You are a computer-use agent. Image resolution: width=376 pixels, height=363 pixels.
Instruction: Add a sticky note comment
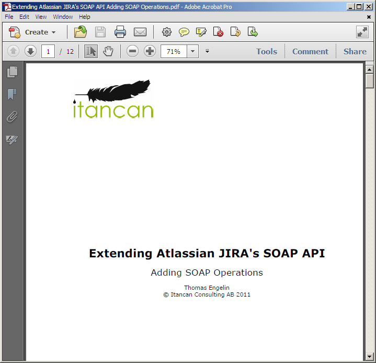click(184, 32)
